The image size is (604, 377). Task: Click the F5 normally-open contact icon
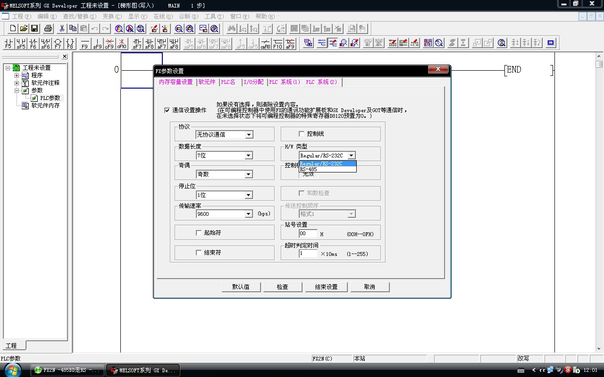tap(8, 43)
